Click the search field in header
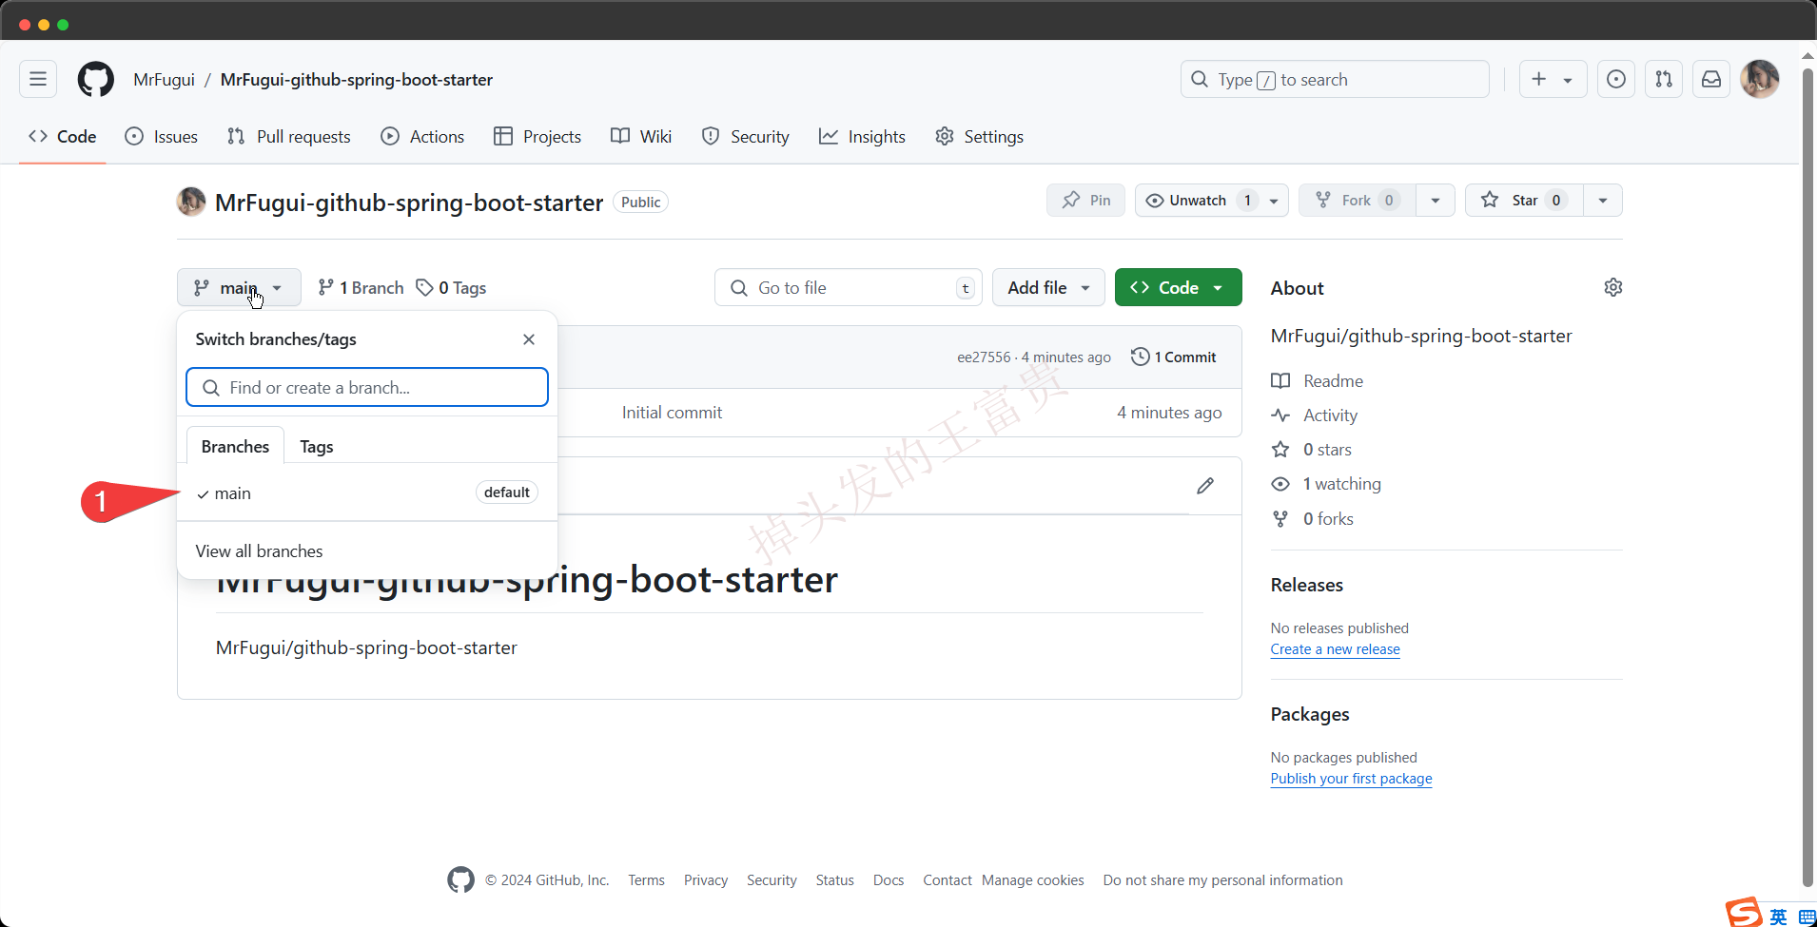Viewport: 1817px width, 927px height. 1335,79
